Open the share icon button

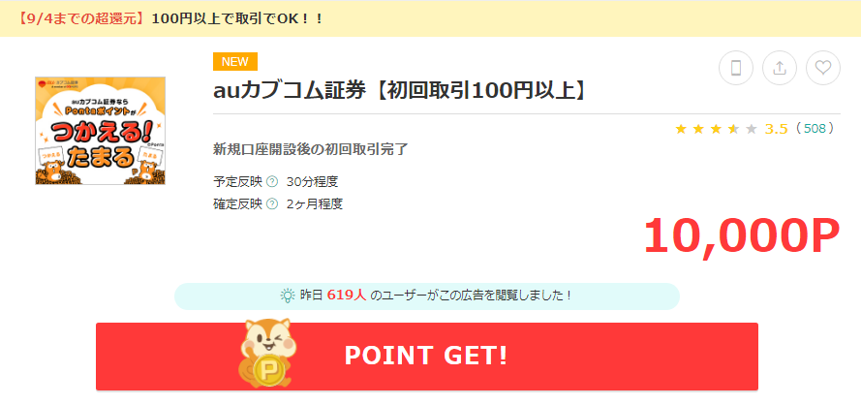coord(780,68)
